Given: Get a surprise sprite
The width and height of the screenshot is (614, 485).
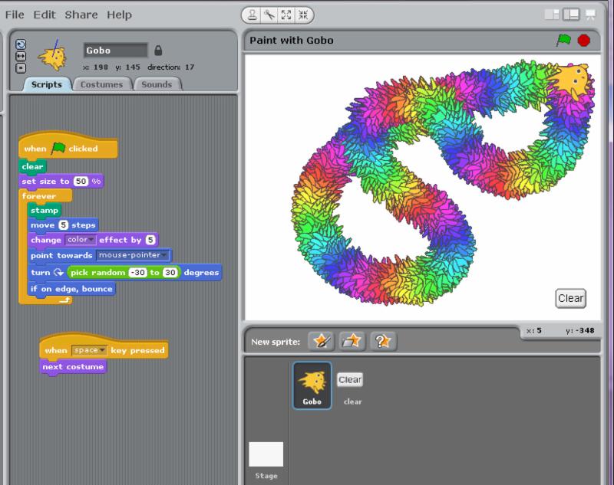Looking at the screenshot, I should 383,341.
